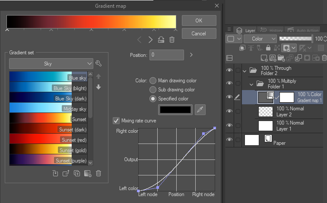Open the Color blending mode dropdown

pos(260,39)
